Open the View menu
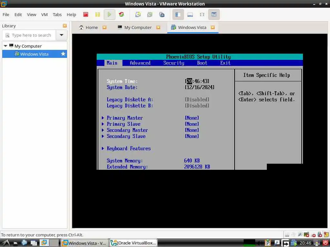Viewport: 330px width, 247px height. (x=32, y=14)
